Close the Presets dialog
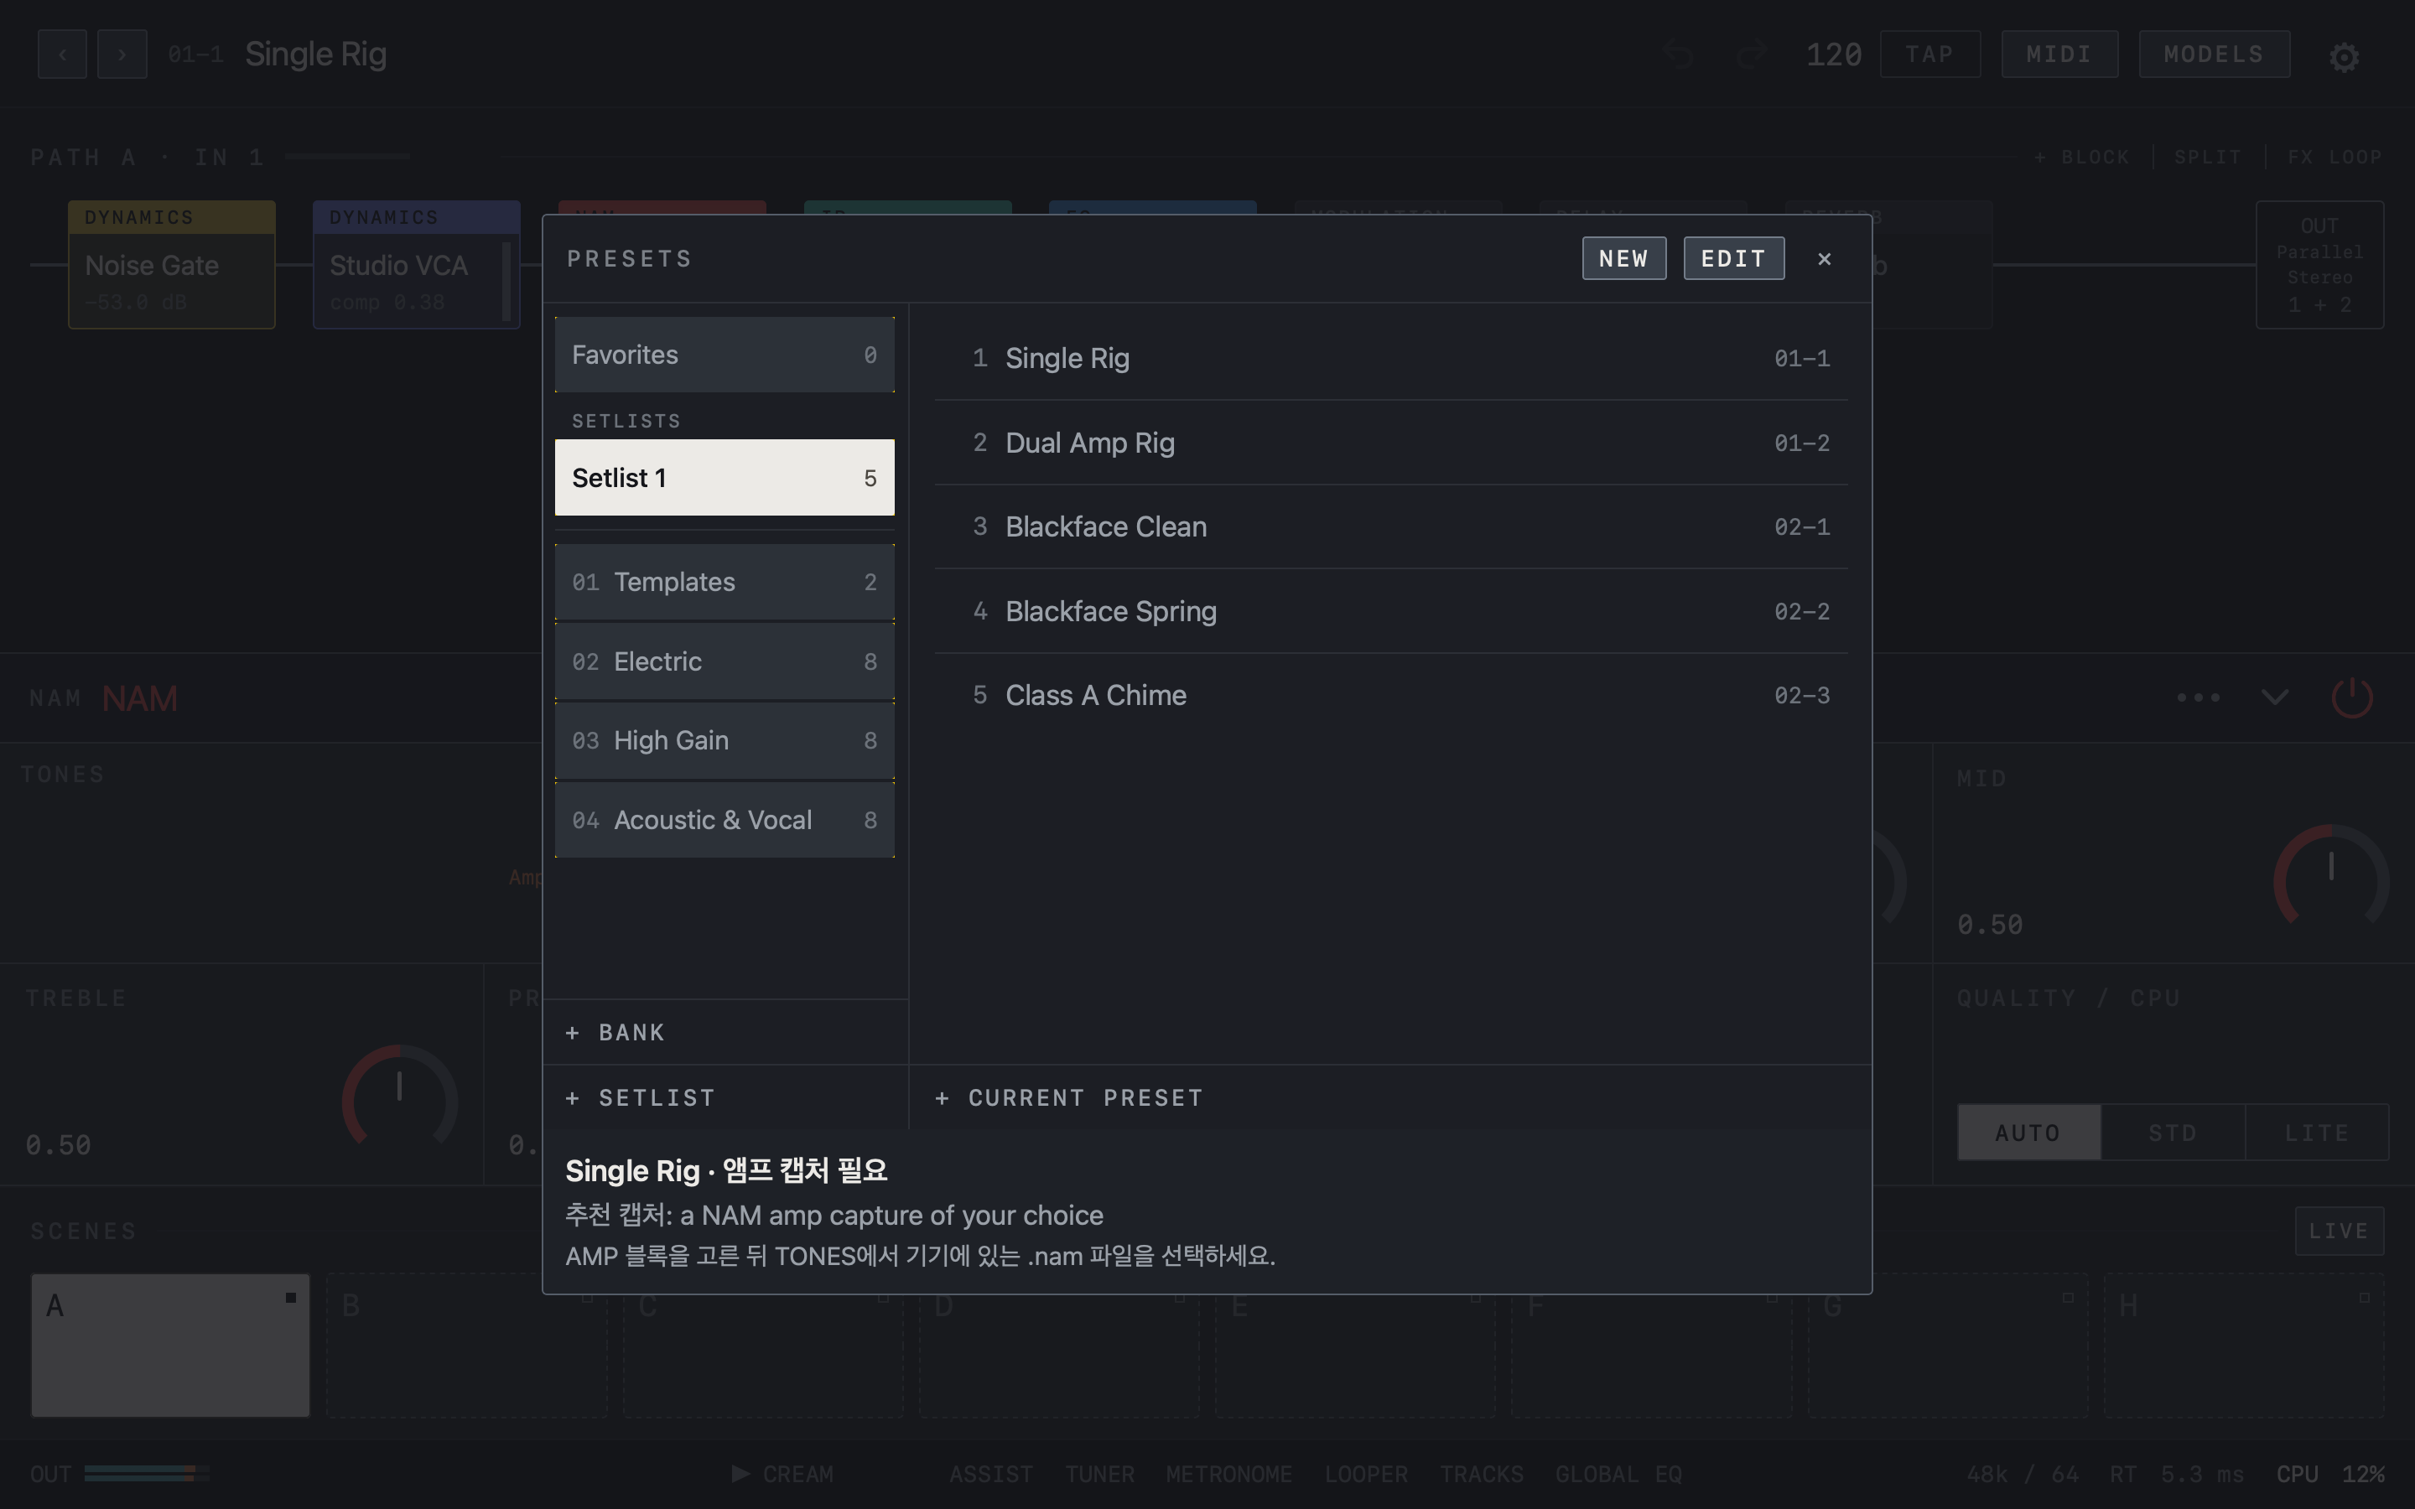 1824,258
